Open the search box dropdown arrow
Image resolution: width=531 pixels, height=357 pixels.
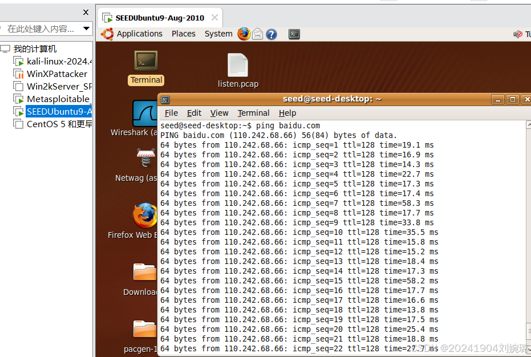(x=86, y=29)
